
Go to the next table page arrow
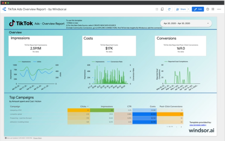181,127
